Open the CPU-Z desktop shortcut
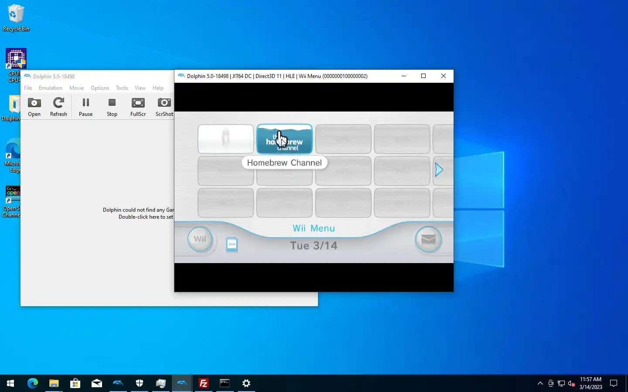This screenshot has height=392, width=628. pyautogui.click(x=16, y=65)
